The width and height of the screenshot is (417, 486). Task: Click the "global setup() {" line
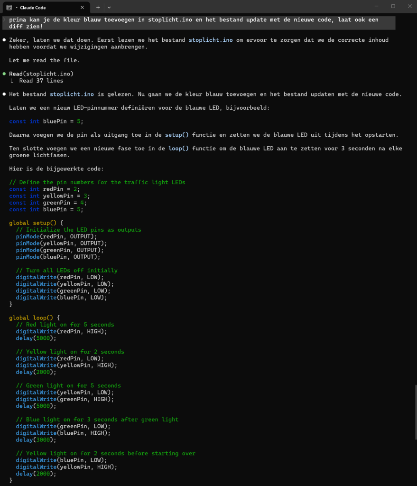36,223
